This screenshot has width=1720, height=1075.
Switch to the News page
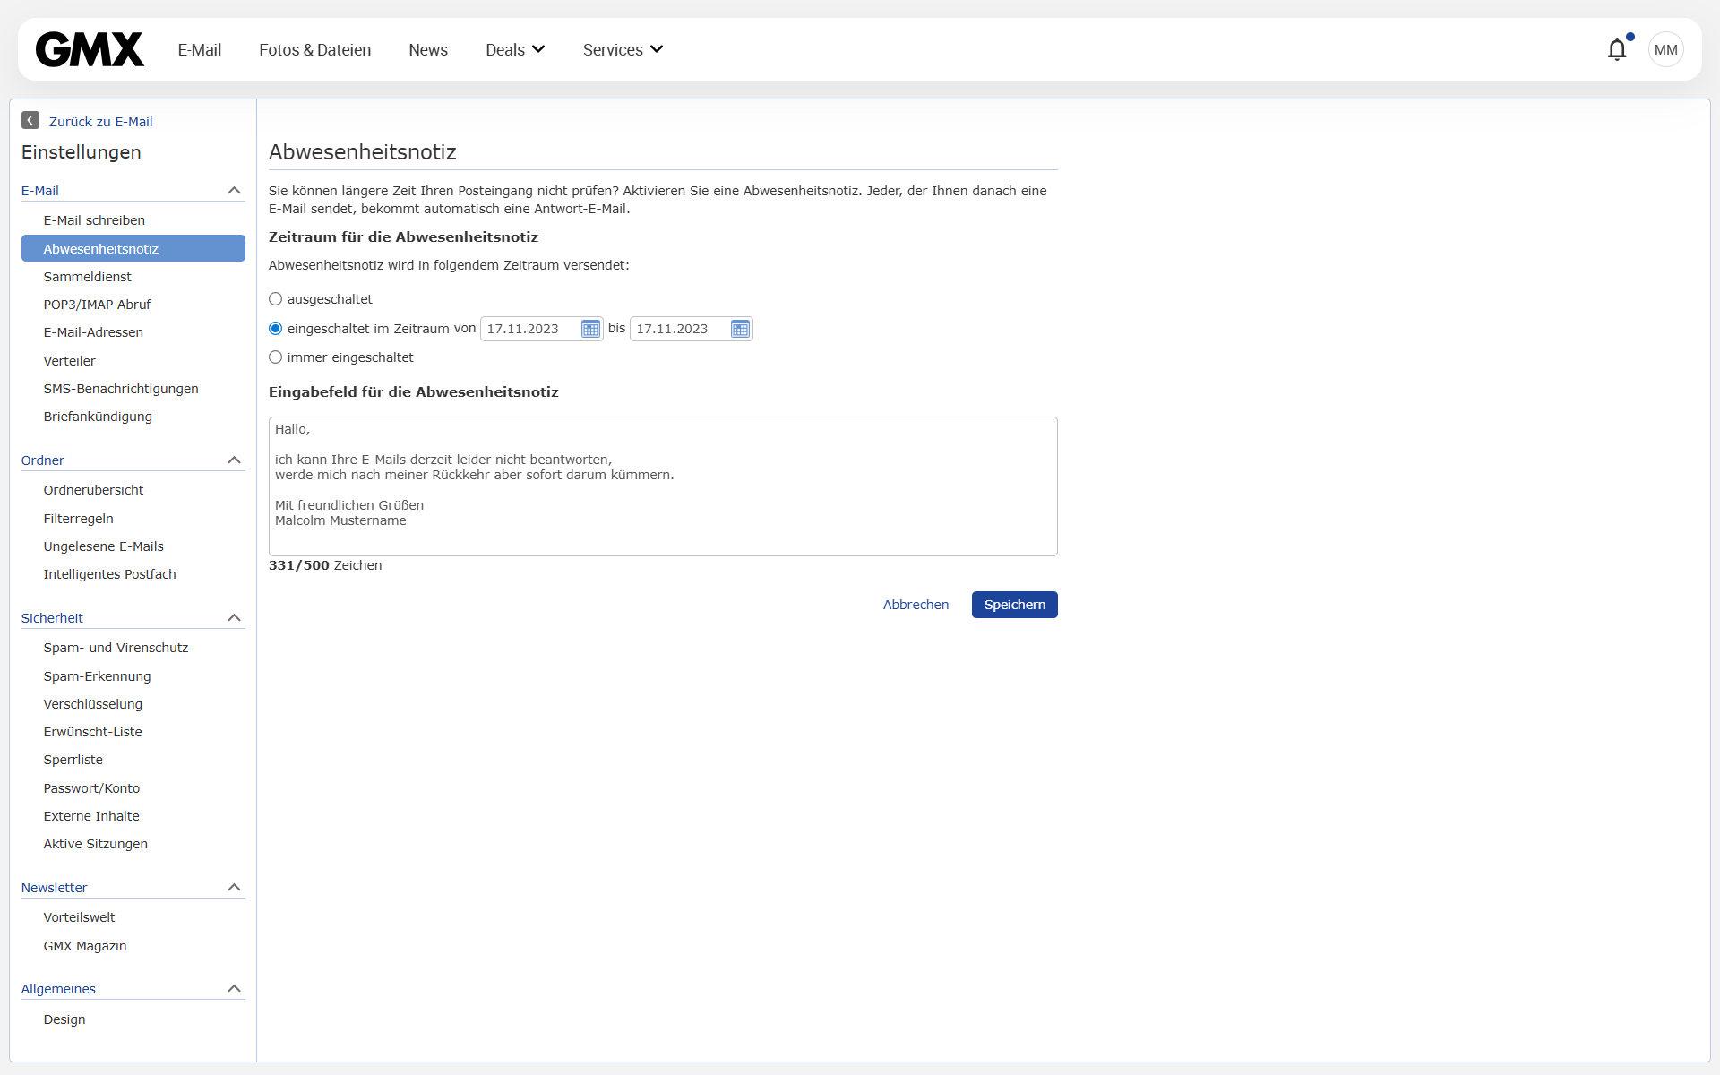427,49
